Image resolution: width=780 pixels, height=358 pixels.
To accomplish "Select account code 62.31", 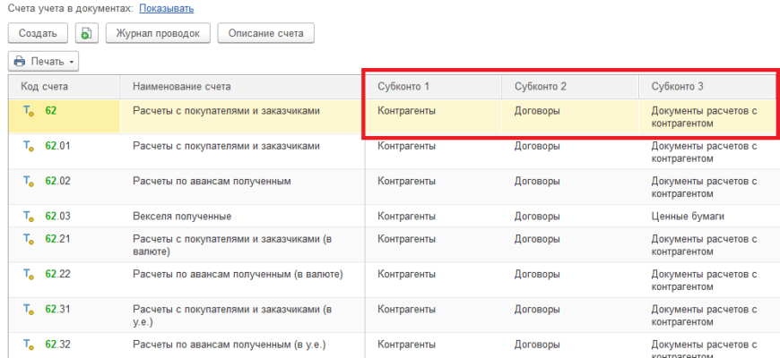I will click(x=57, y=310).
